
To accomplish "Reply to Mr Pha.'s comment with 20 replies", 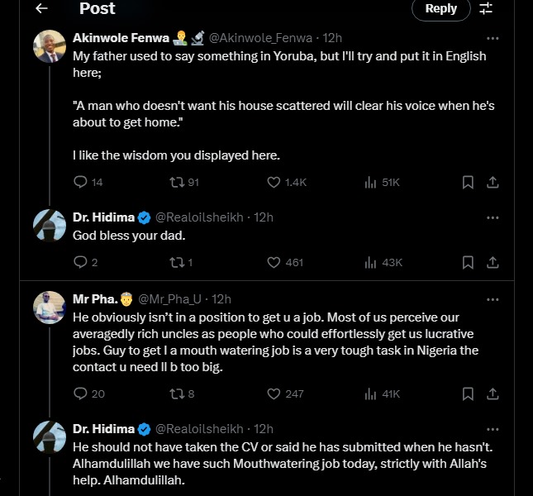I will point(80,393).
